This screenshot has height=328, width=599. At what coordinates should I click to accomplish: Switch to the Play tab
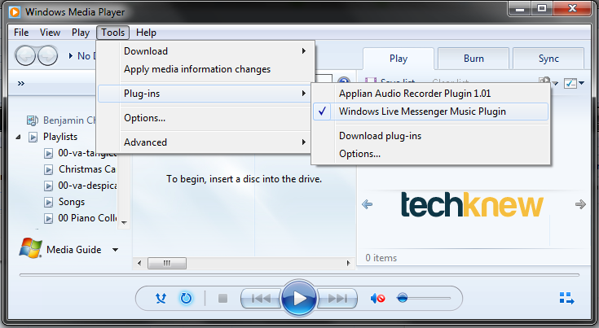399,59
